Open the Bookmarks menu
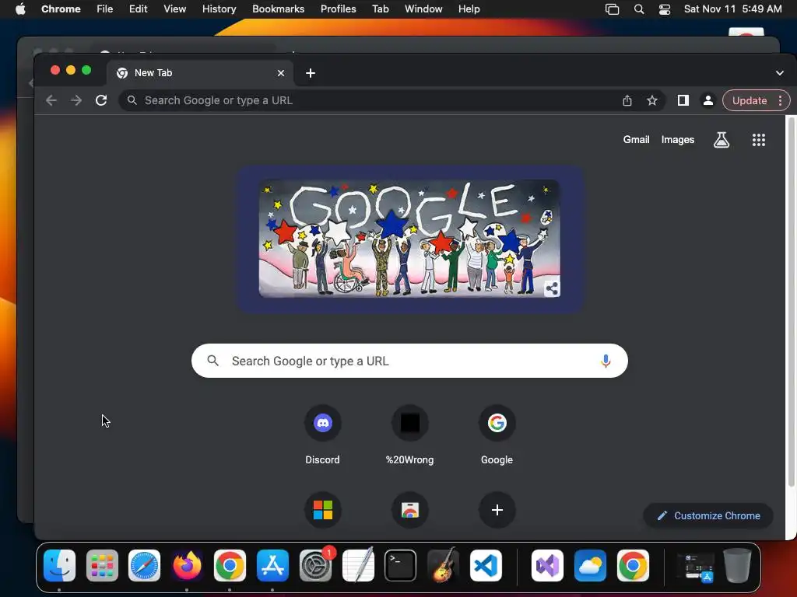The image size is (797, 597). point(278,9)
